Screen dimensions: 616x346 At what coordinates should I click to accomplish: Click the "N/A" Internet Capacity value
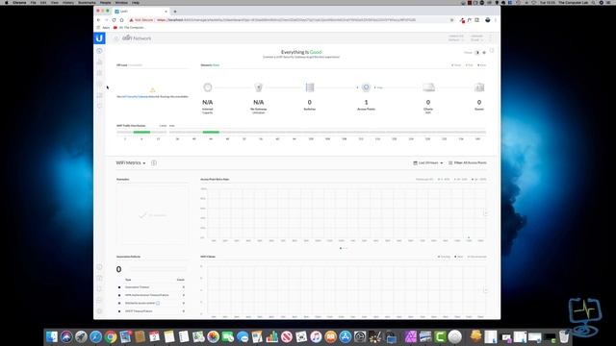click(x=208, y=102)
